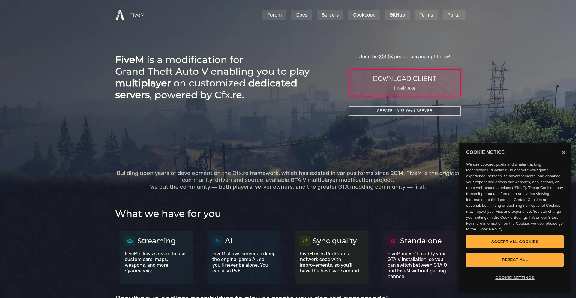The image size is (576, 298).
Task: Click the Sync quality arrows icon
Action: pos(305,241)
